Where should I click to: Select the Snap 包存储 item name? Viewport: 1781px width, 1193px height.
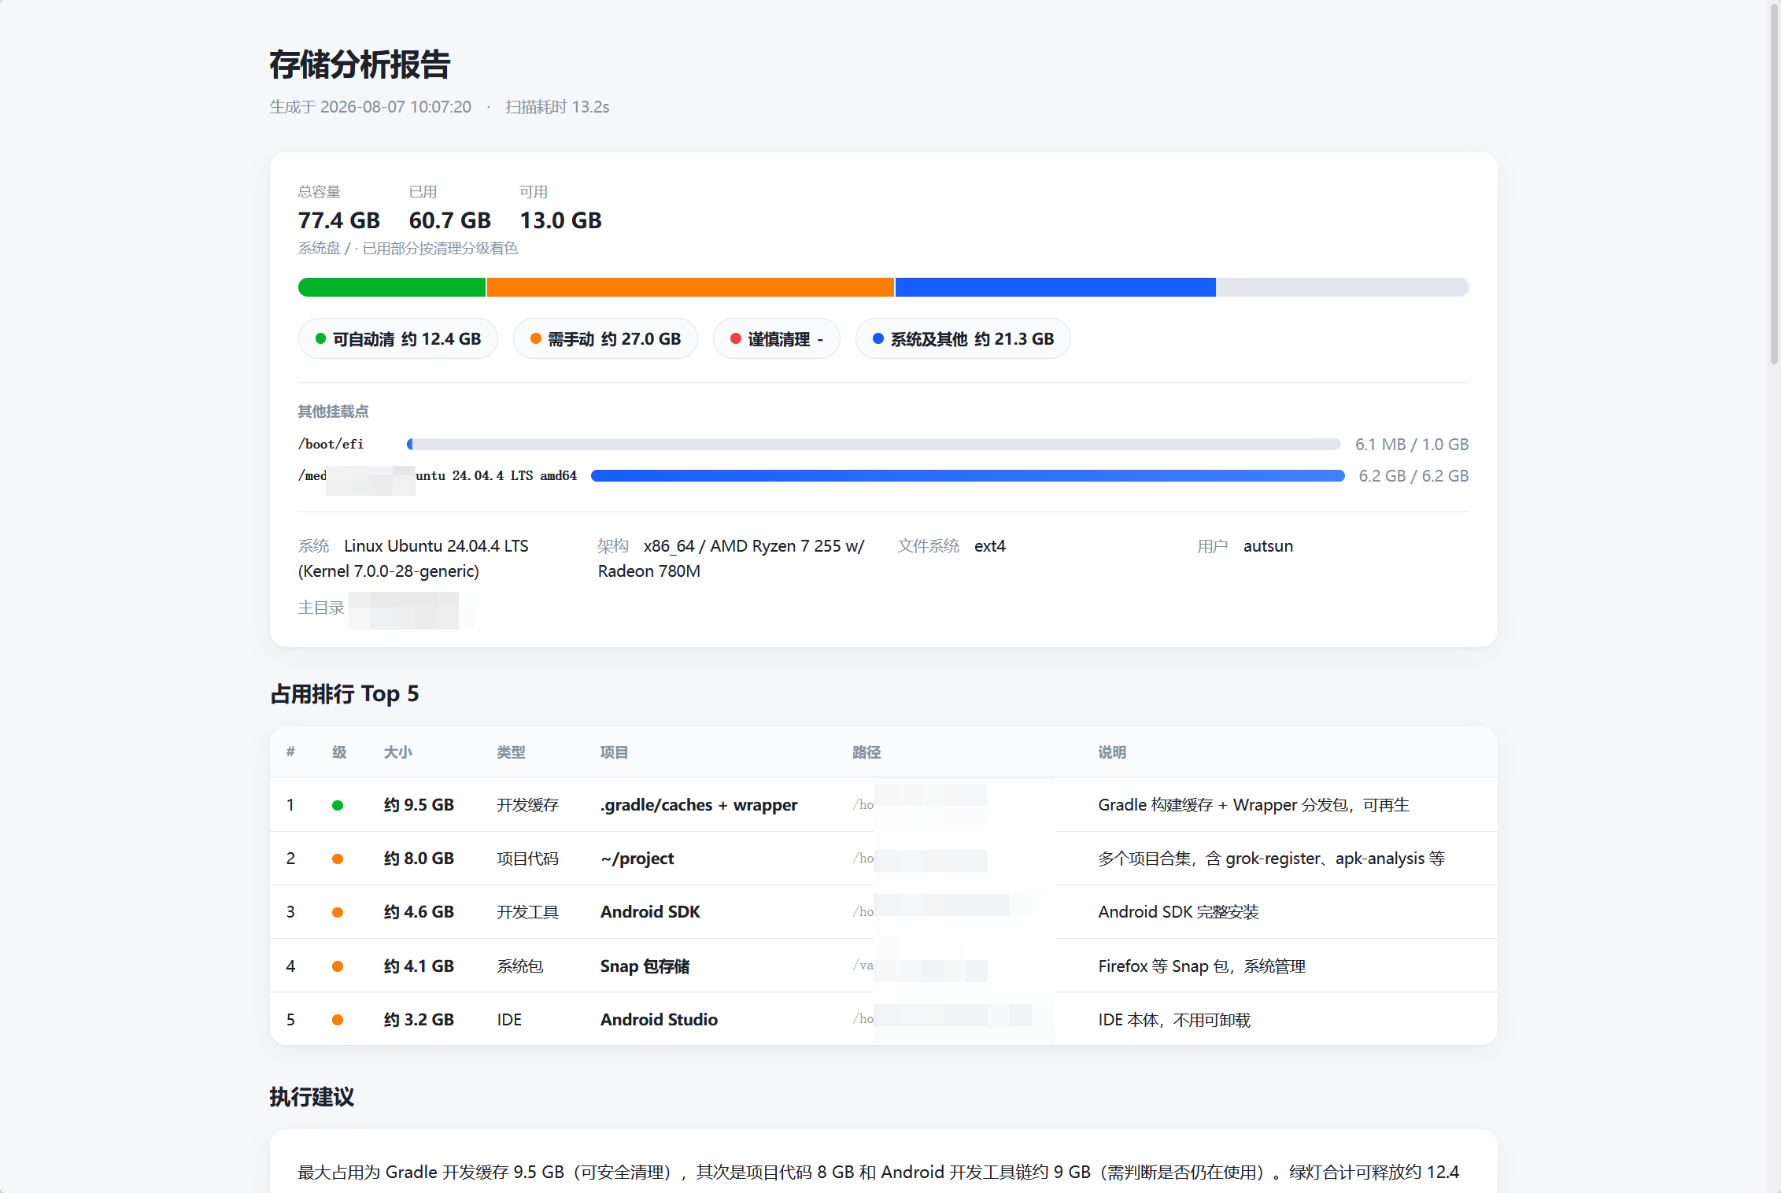pos(645,966)
